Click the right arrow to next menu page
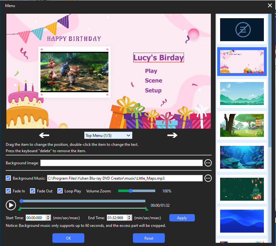Image resolution: width=276 pixels, height=246 pixels. tap(172, 135)
